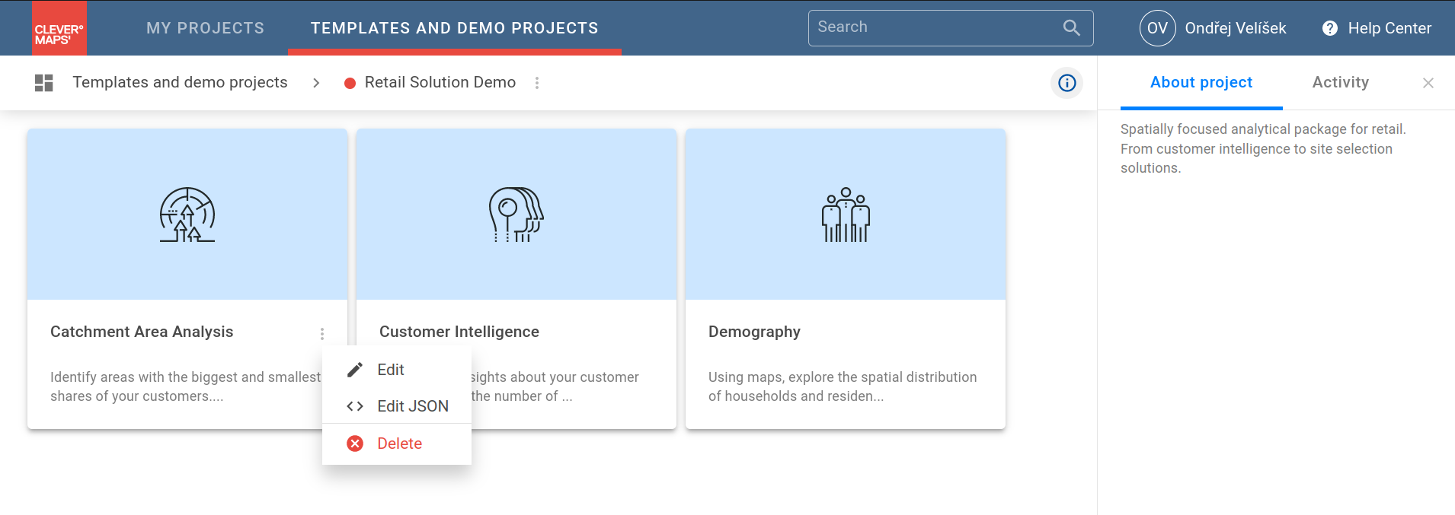Switch to the My Projects tab

205,28
